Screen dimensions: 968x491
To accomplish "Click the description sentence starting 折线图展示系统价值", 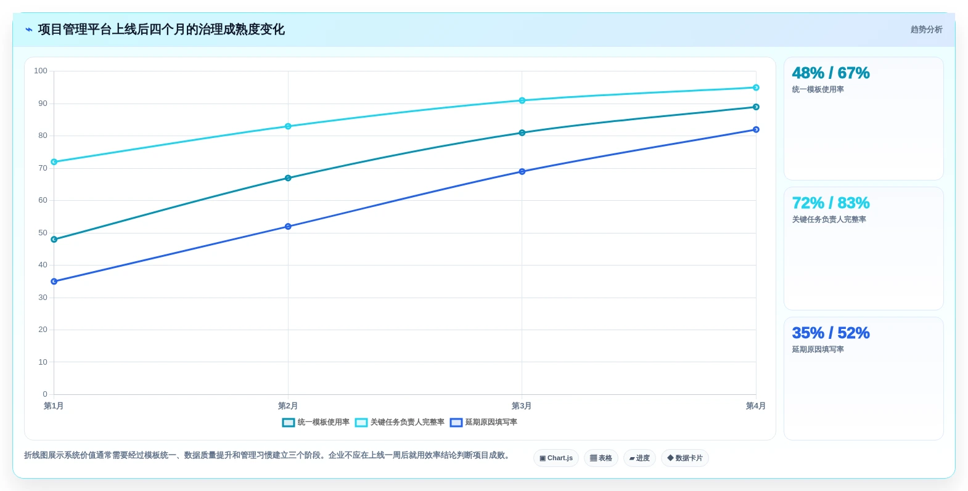I will [268, 456].
